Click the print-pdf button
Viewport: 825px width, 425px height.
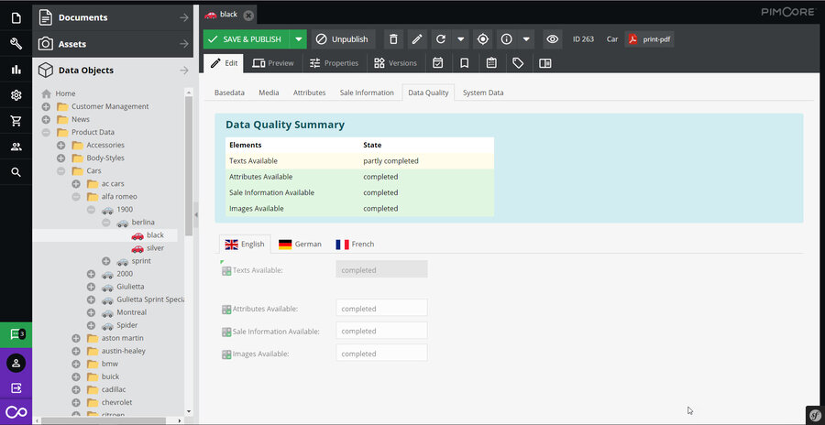(649, 39)
